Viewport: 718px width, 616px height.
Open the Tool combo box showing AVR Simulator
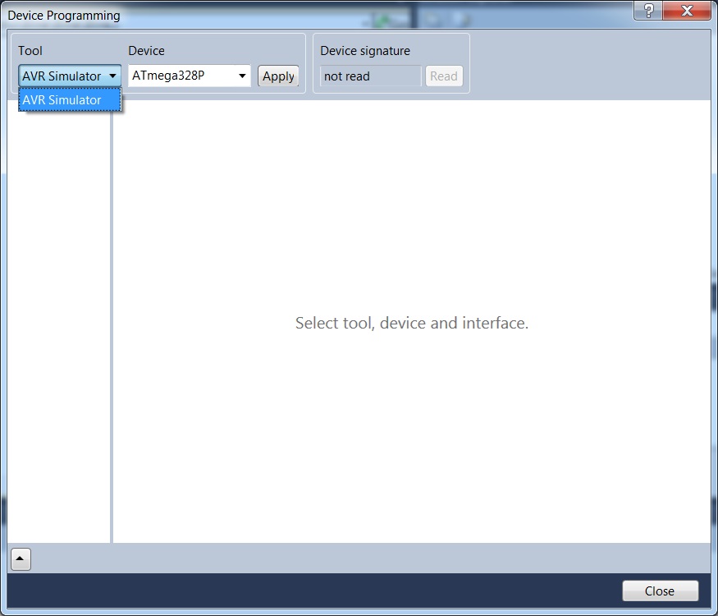click(x=70, y=76)
